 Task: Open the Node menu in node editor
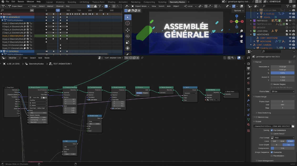click(x=47, y=58)
